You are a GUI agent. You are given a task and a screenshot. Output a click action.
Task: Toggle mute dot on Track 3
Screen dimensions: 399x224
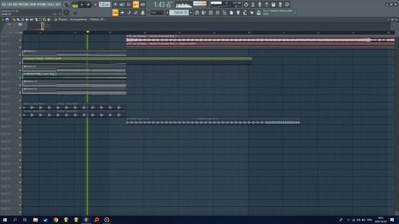(x=20, y=55)
